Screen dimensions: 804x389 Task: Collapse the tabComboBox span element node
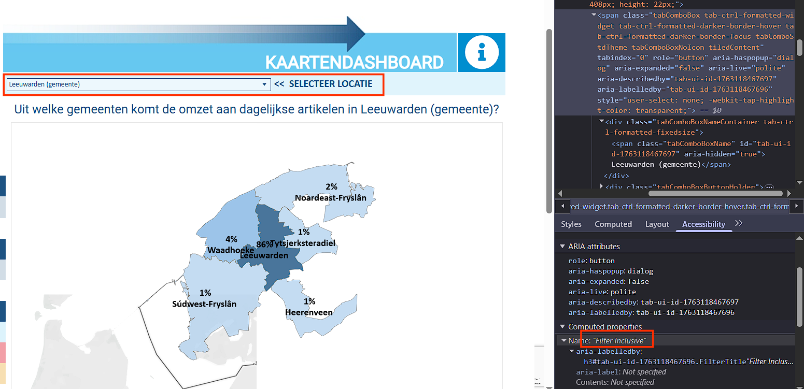(x=594, y=16)
